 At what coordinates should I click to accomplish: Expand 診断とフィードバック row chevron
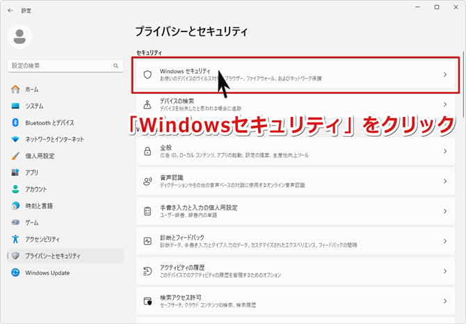(445, 241)
